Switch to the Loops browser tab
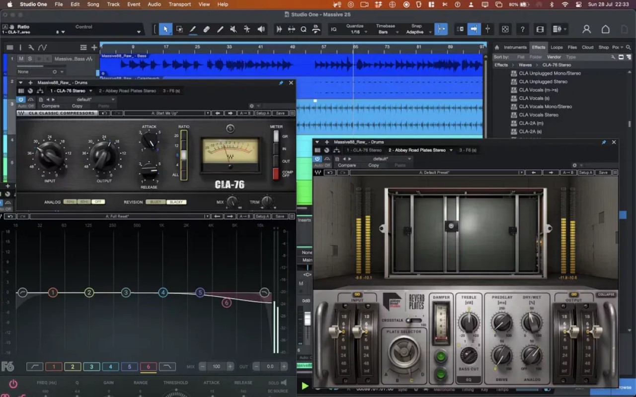This screenshot has width=636, height=397. 556,48
